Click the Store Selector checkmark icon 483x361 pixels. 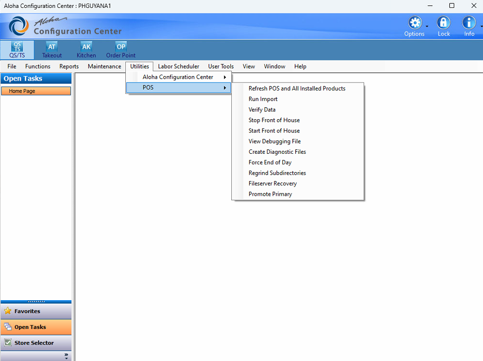point(8,343)
